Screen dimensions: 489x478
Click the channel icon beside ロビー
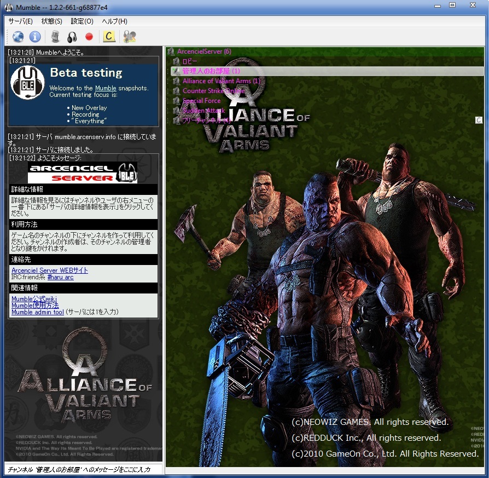click(x=176, y=61)
